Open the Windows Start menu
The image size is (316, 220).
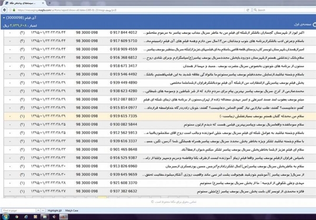pyautogui.click(x=5, y=216)
